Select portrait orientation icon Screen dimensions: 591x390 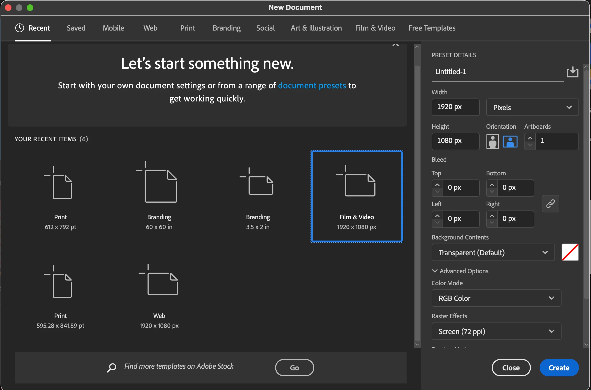click(x=492, y=141)
